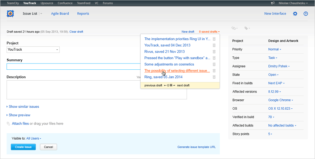
Task: Click the Clear draft link
Action: pos(76,32)
